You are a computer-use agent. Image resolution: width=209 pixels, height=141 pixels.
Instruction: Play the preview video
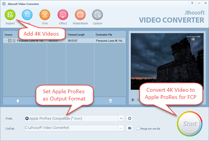coord(133,100)
